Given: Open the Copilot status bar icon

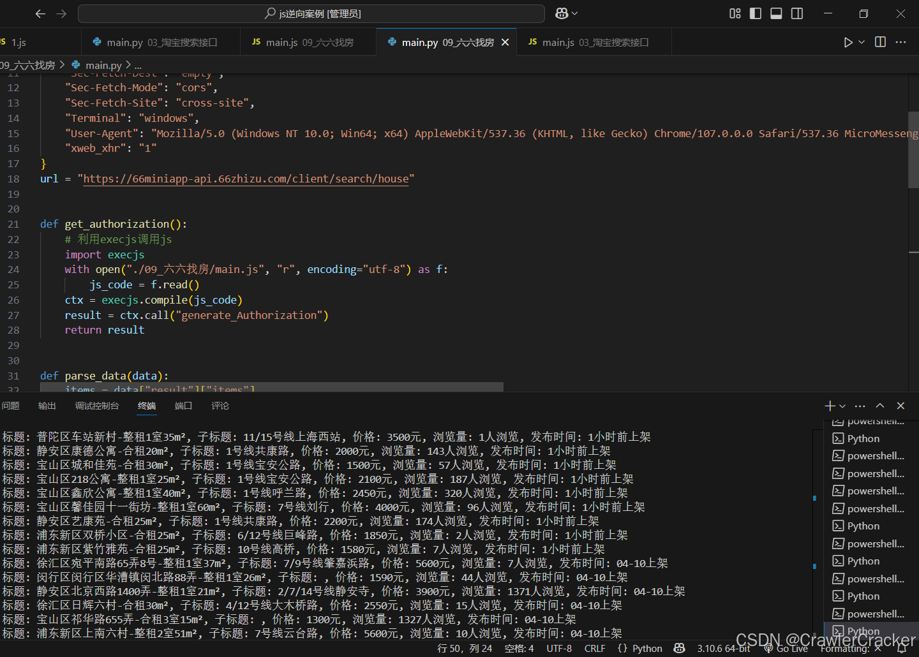Looking at the screenshot, I should coord(680,648).
